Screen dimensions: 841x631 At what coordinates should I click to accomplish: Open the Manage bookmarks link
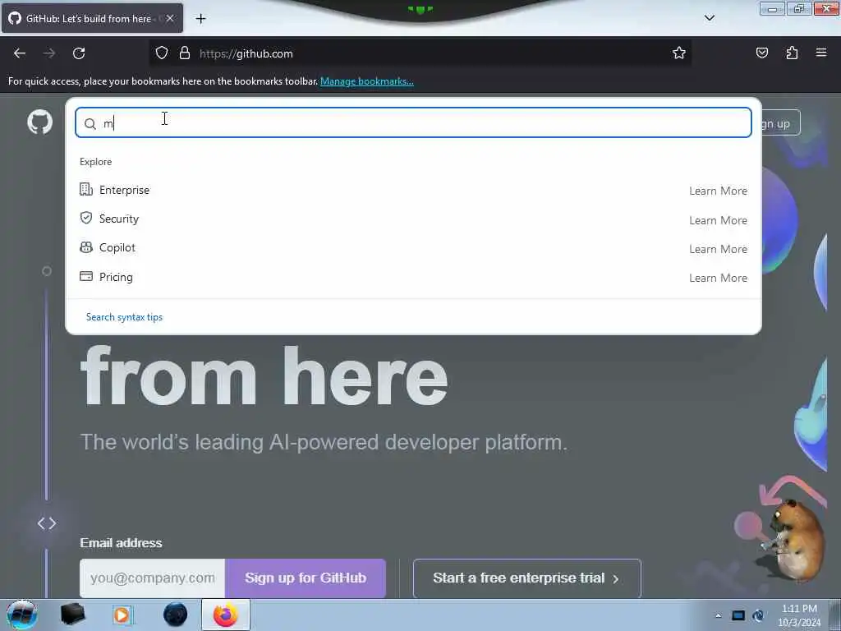coord(367,81)
